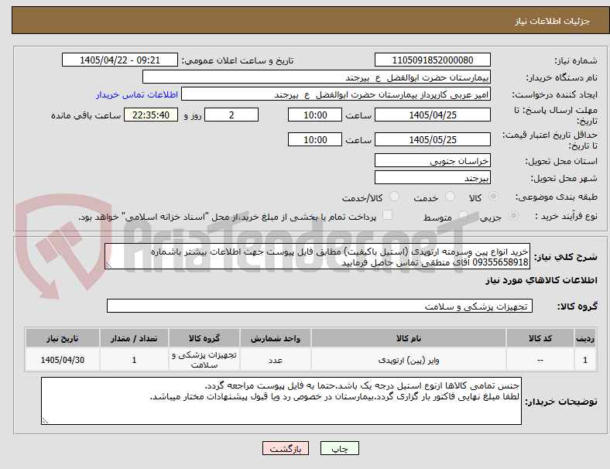Click the announcement date field 1405/04/22 - 09:21

pos(120,60)
